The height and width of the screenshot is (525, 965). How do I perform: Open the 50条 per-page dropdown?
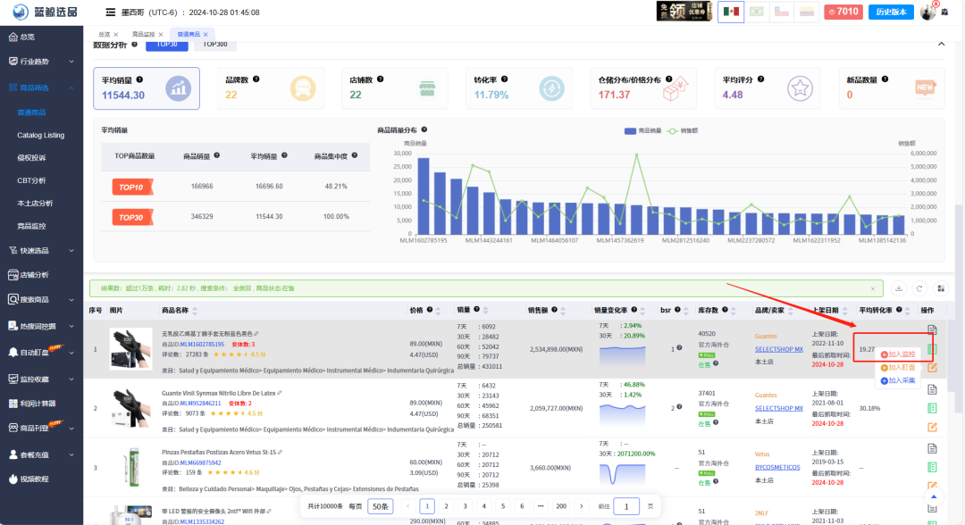[x=381, y=506]
